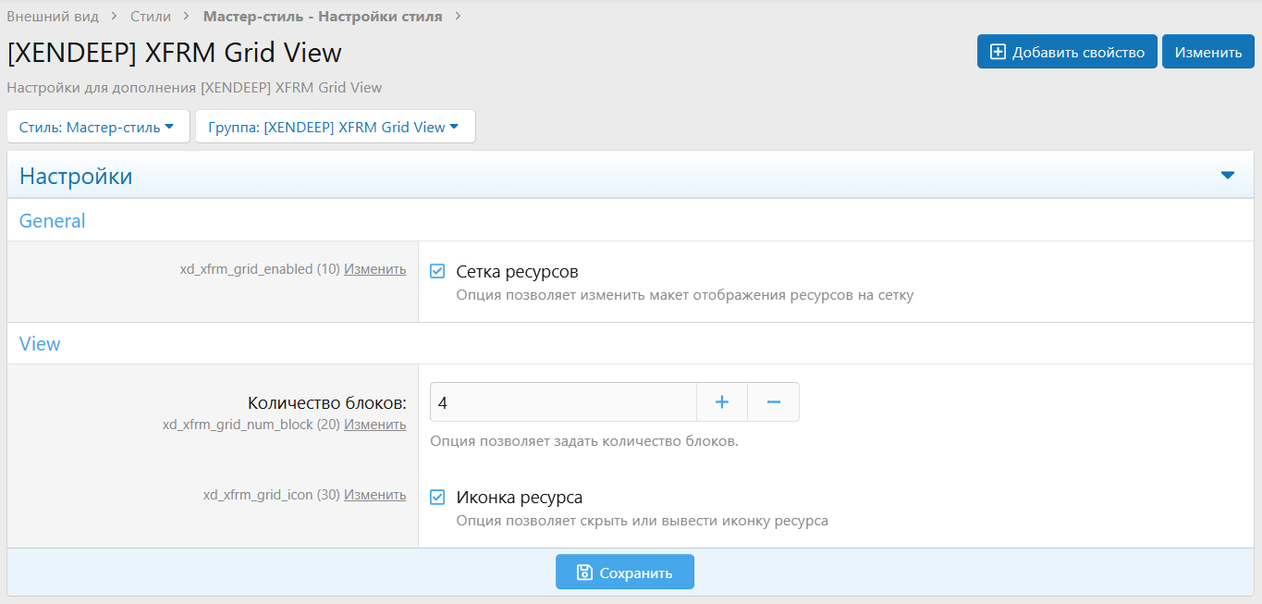Screen dimensions: 1262x604
Task: Collapse the Настройки section arrow
Action: (1228, 176)
